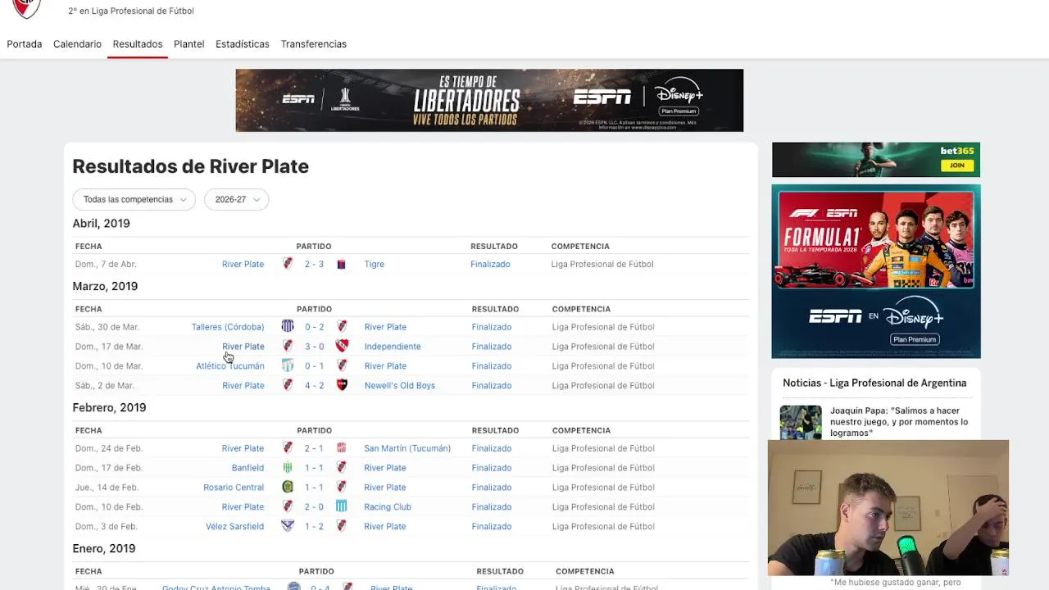Click the River Plate crest in the Tigre match row
Image resolution: width=1049 pixels, height=590 pixels.
pyautogui.click(x=288, y=264)
